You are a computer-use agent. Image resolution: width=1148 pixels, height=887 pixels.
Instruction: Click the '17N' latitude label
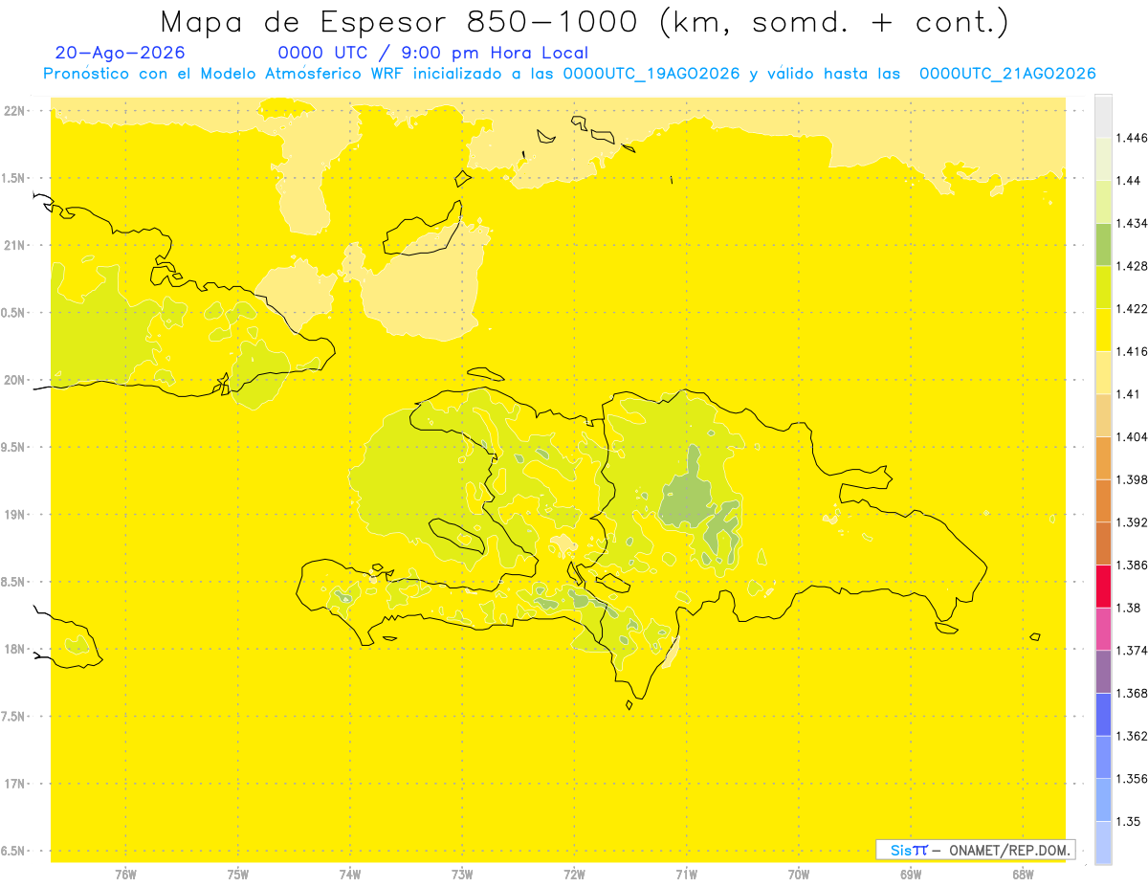15,784
